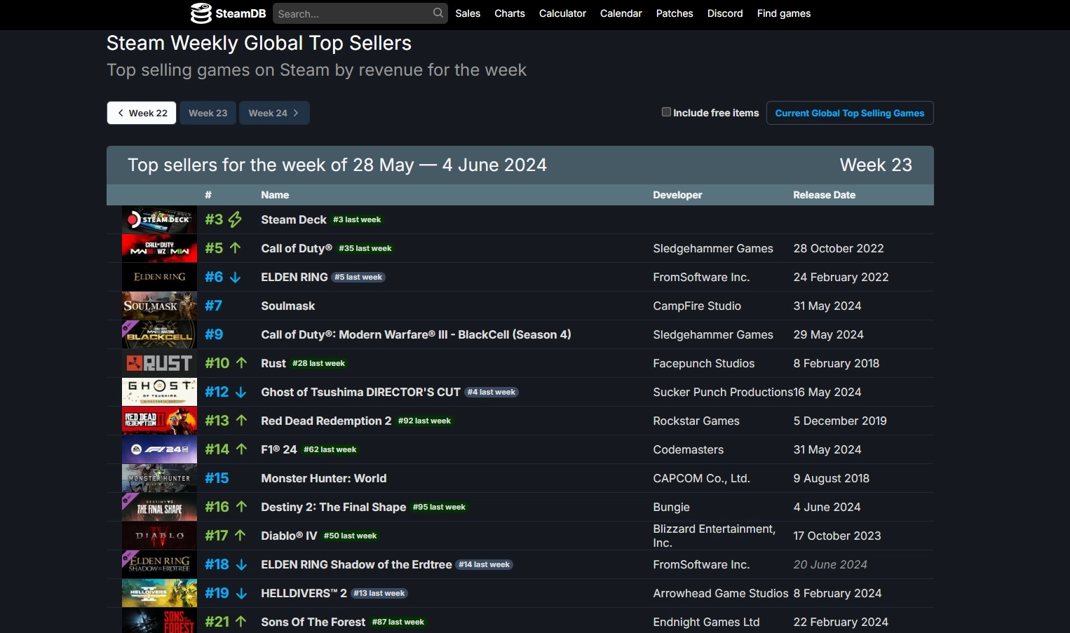The height and width of the screenshot is (633, 1070).
Task: Click the up arrow icon beside #21
Action: tap(241, 622)
